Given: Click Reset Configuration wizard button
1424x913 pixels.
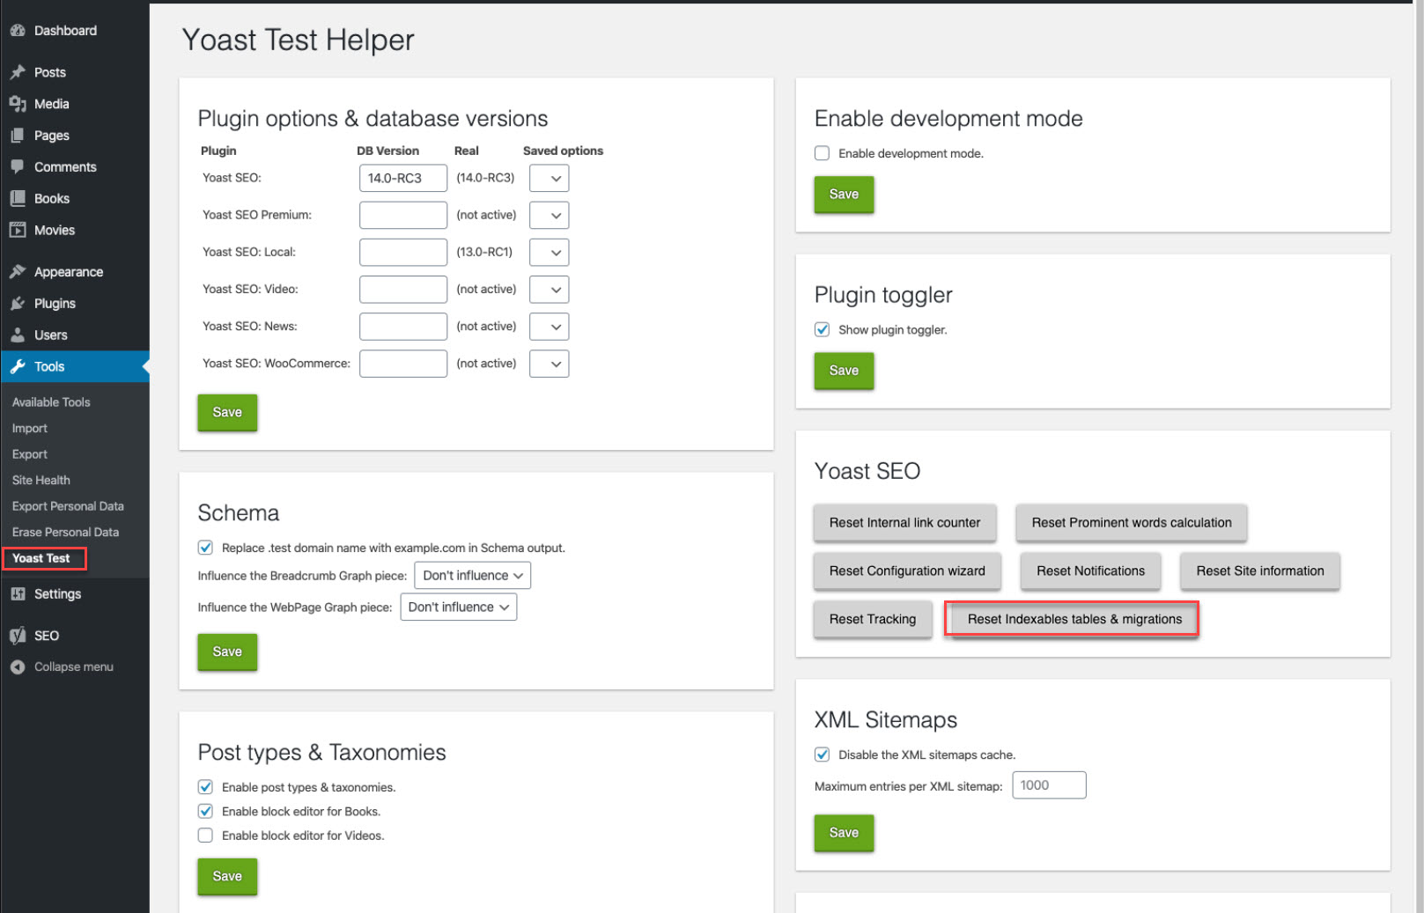Looking at the screenshot, I should pyautogui.click(x=907, y=571).
